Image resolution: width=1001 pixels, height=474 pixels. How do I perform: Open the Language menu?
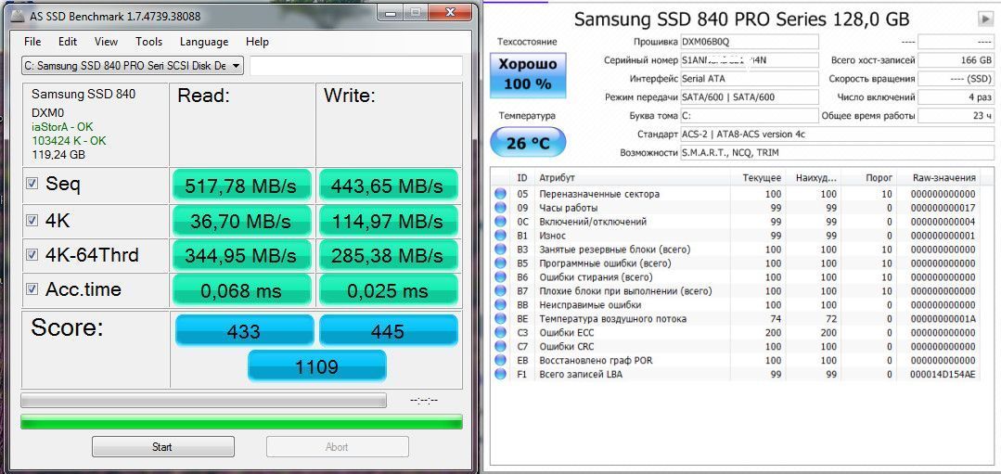[204, 42]
